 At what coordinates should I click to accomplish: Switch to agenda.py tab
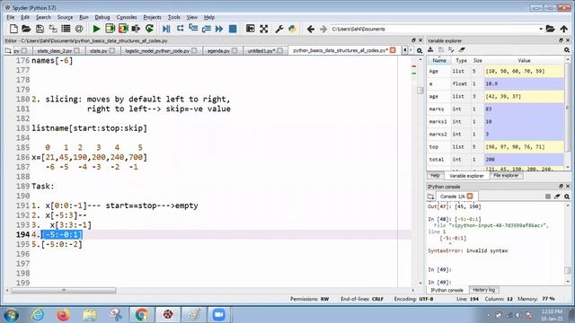click(x=218, y=50)
